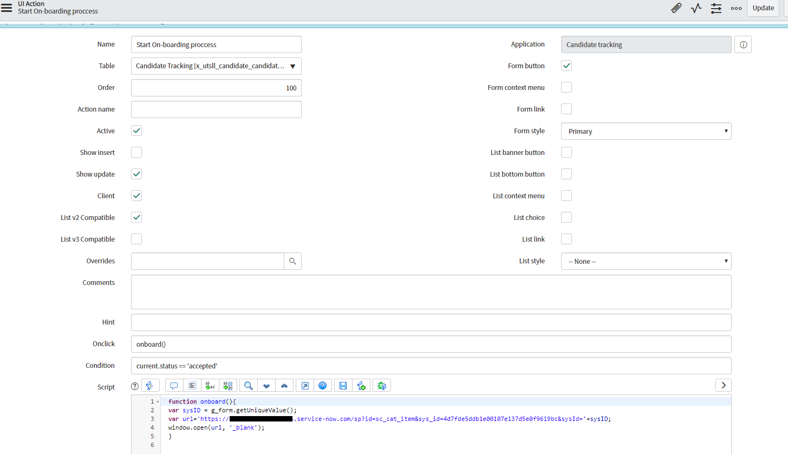Screen dimensions: 788x454
Task: Open attachments with the paperclip icon
Action: click(x=676, y=8)
